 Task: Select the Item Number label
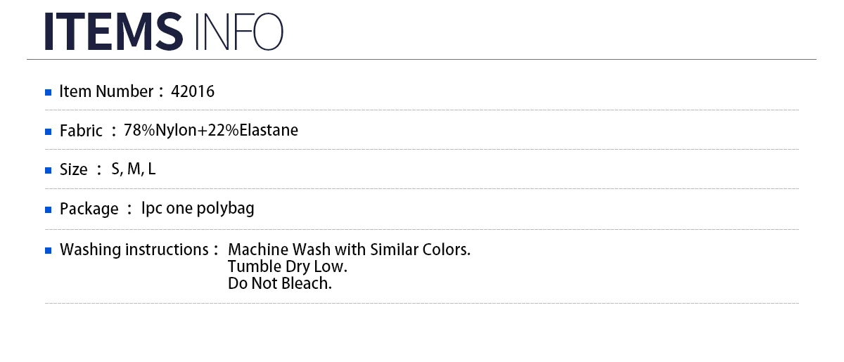(106, 91)
